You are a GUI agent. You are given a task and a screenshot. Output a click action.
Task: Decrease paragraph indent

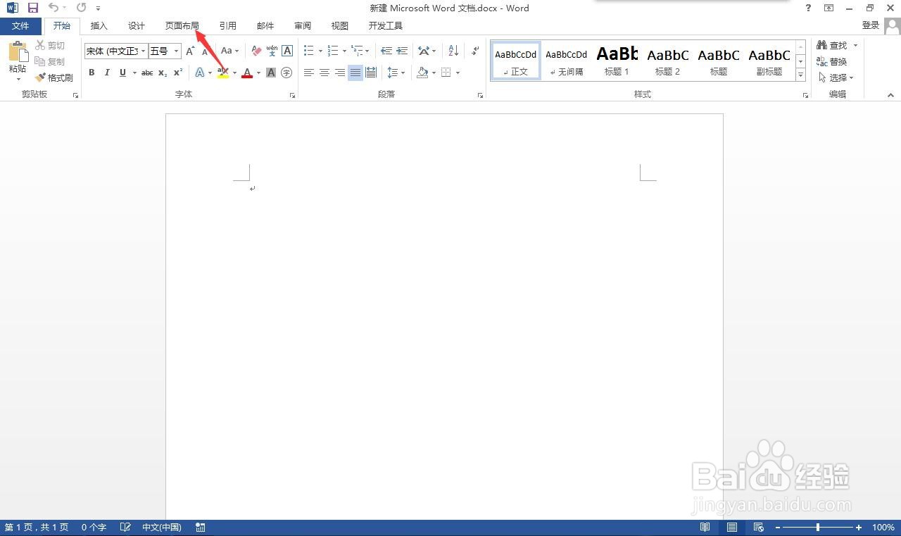click(386, 51)
